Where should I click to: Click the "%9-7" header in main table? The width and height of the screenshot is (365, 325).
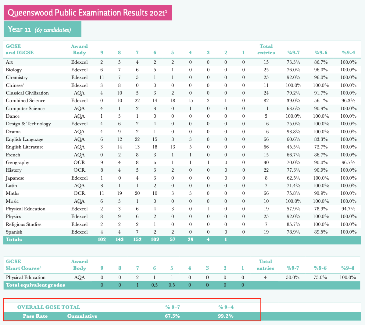pyautogui.click(x=294, y=53)
